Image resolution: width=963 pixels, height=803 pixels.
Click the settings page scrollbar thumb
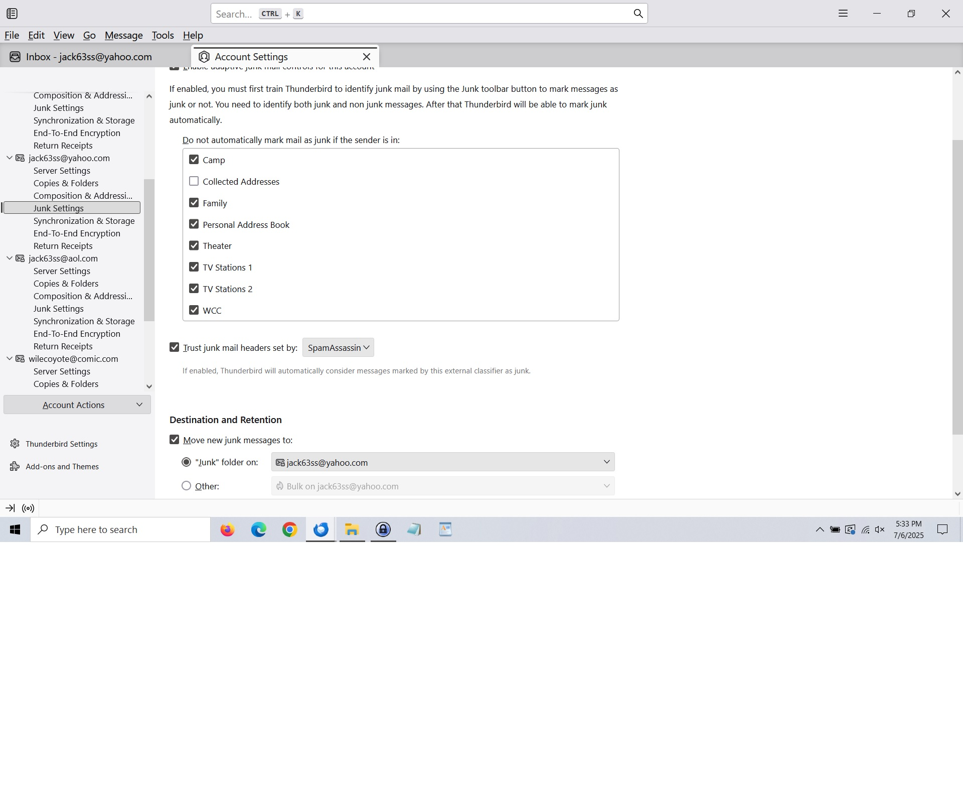coord(957,287)
